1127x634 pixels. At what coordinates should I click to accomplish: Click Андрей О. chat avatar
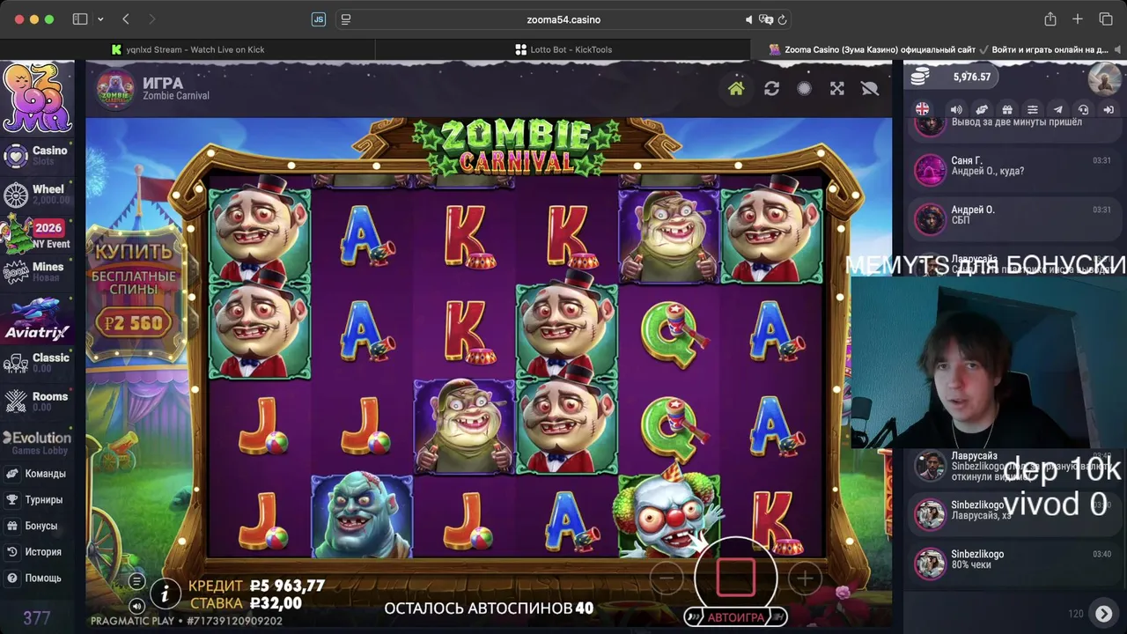click(930, 219)
